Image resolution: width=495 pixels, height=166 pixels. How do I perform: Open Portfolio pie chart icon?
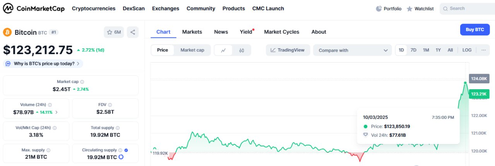pyautogui.click(x=379, y=8)
